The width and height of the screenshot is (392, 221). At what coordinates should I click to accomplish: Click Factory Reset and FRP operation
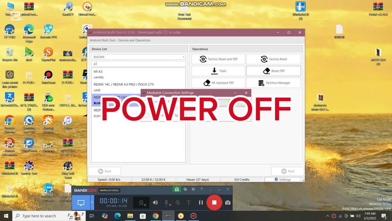pos(218,59)
